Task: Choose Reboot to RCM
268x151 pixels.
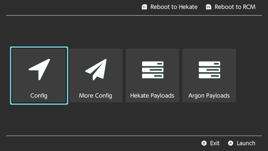Action: [x=235, y=7]
